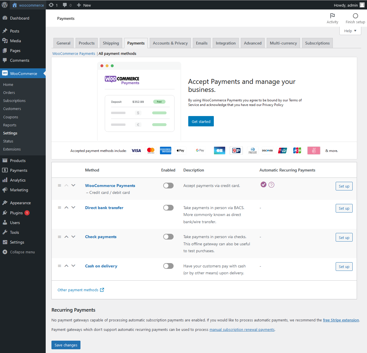Open Appearance in the sidebar
The width and height of the screenshot is (367, 353).
tap(23, 203)
